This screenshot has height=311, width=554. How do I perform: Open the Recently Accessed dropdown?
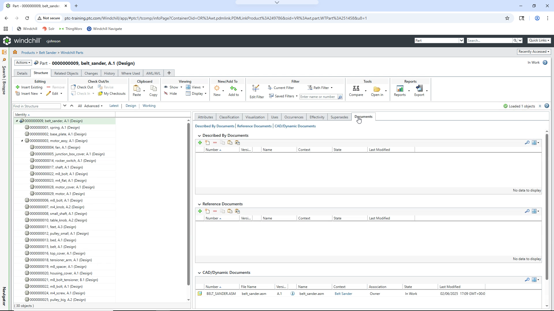(x=534, y=52)
